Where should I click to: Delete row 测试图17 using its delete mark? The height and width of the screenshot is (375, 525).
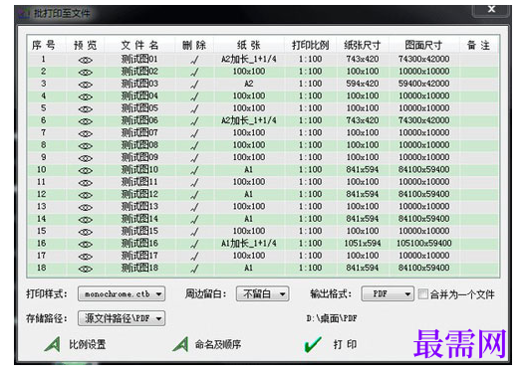coord(194,257)
